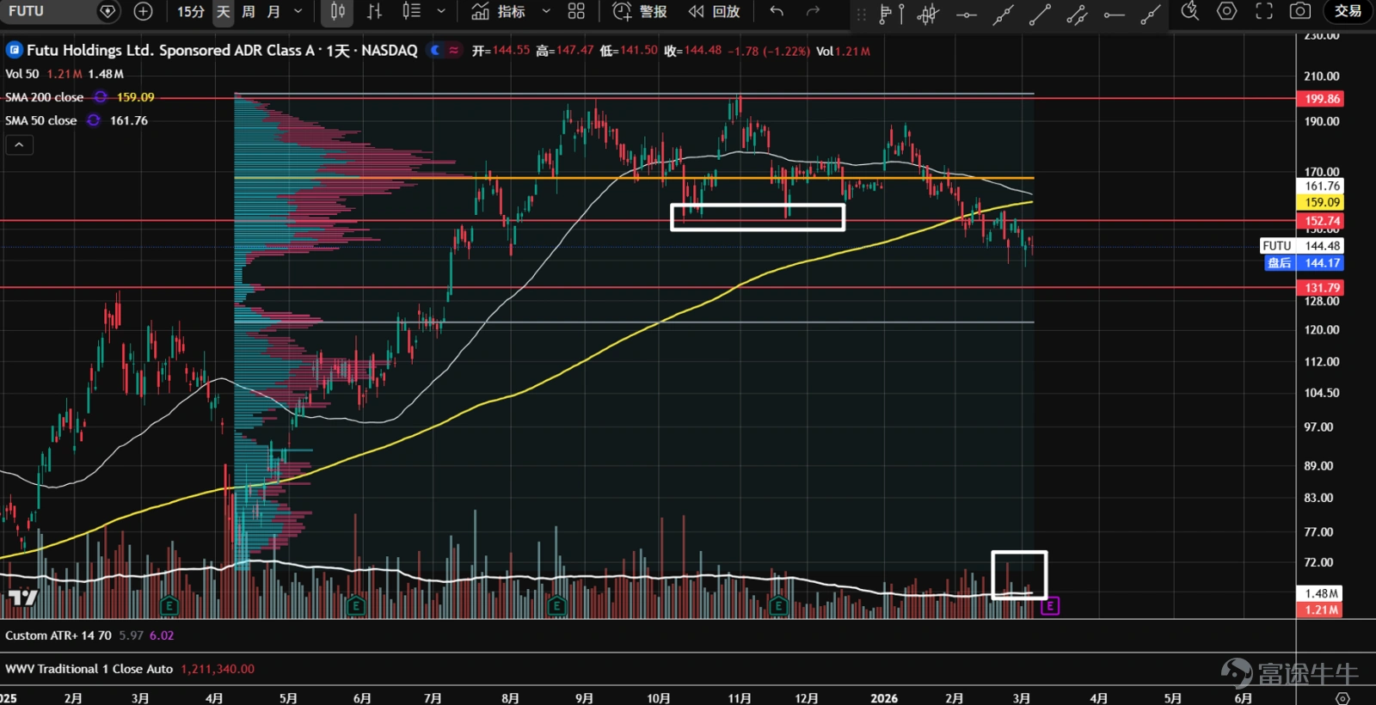Select the SMA 200 close legend
The width and height of the screenshot is (1376, 705).
[x=45, y=97]
